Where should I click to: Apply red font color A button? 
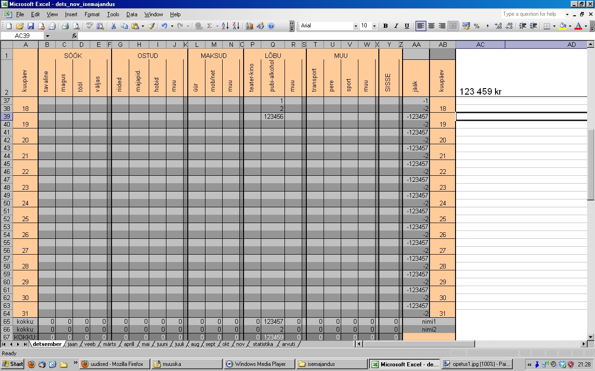click(578, 26)
